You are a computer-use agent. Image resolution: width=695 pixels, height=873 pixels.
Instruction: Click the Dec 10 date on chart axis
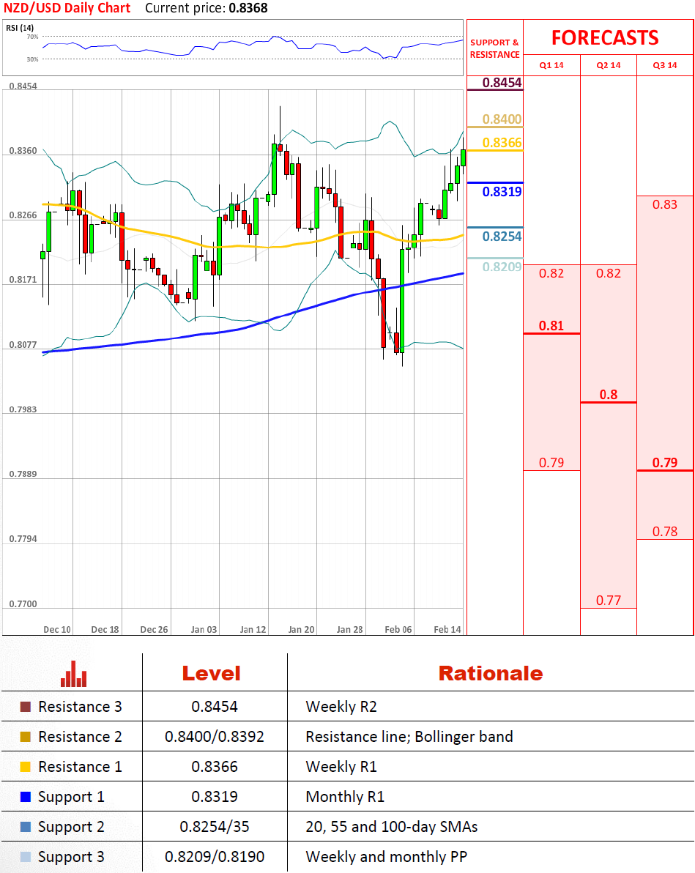click(57, 629)
